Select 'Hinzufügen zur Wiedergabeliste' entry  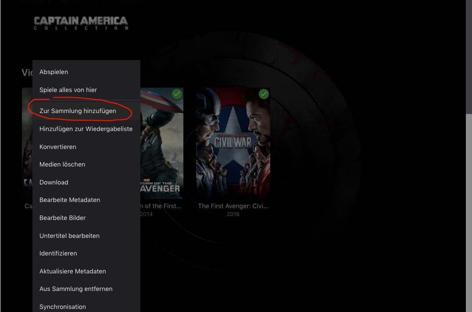pos(86,129)
